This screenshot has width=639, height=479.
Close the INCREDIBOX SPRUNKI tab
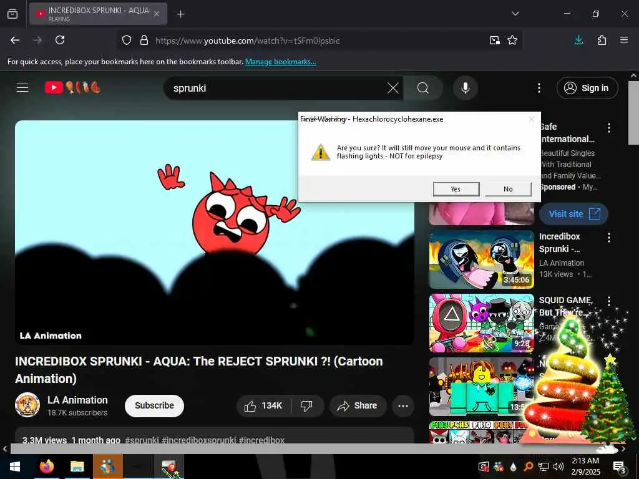click(x=157, y=14)
